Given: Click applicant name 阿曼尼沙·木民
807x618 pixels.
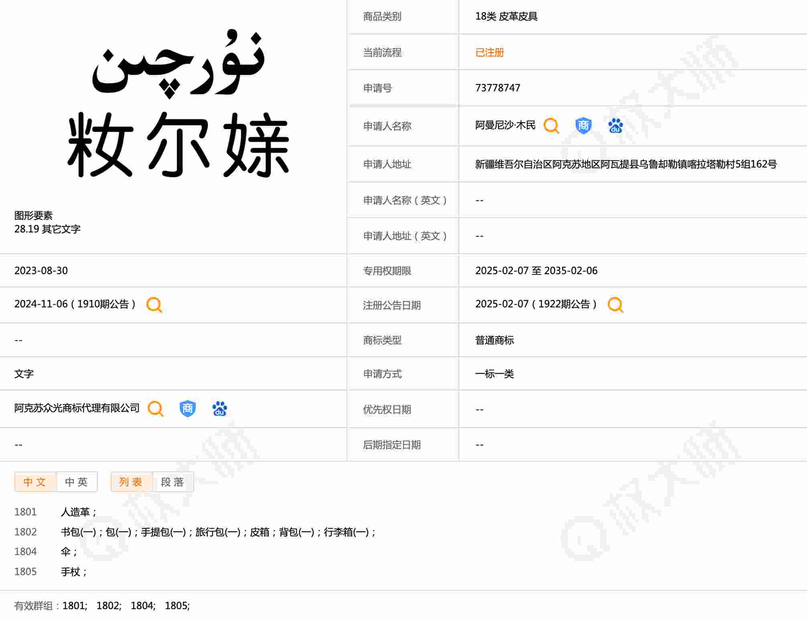Looking at the screenshot, I should tap(505, 125).
